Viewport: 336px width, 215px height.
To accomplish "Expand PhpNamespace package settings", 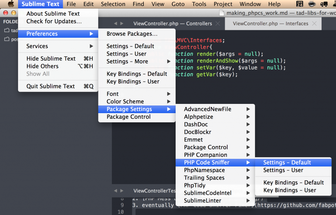I will click(x=215, y=170).
